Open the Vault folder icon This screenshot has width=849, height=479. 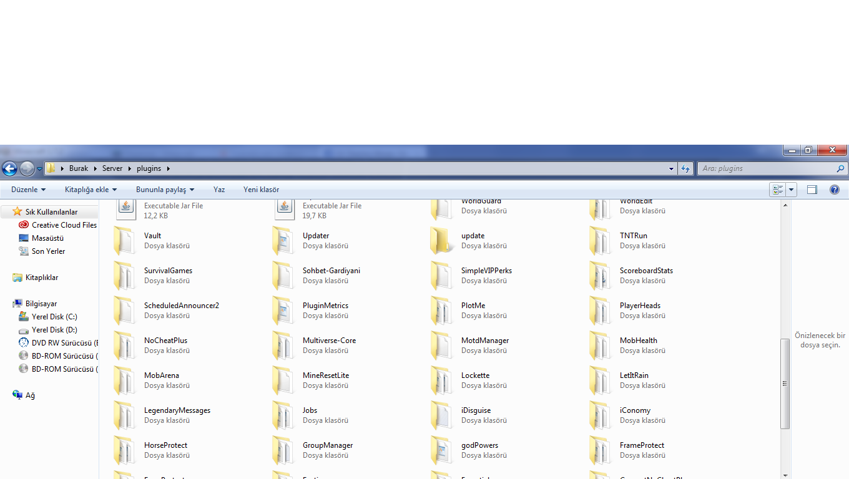(x=125, y=241)
